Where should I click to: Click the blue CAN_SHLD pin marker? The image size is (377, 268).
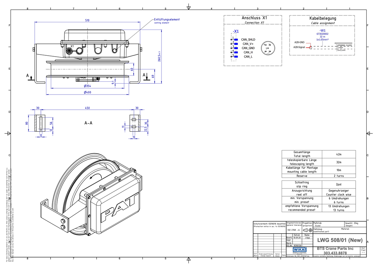point(236,40)
